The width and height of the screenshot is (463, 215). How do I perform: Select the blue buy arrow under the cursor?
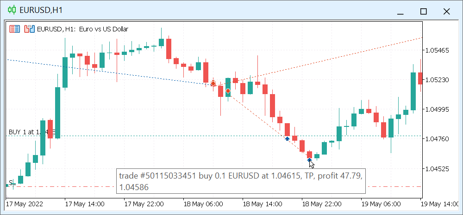(309, 160)
